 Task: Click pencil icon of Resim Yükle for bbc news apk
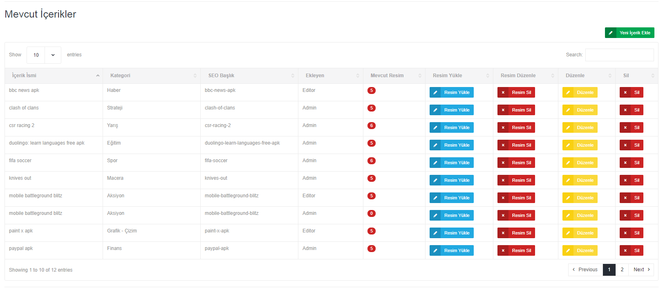[x=435, y=92]
